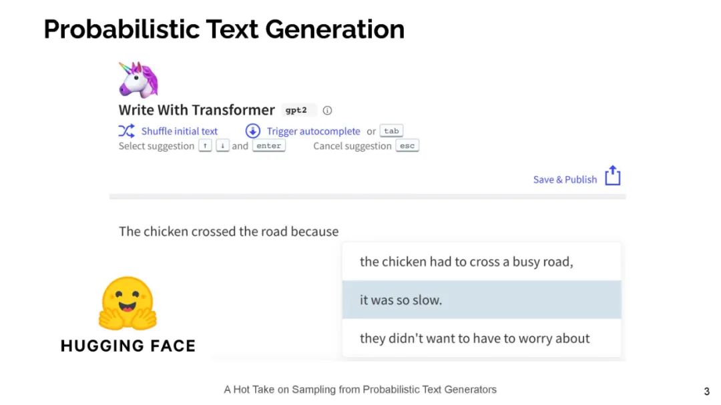The image size is (721, 405).
Task: Click the gpt2 model badge
Action: pyautogui.click(x=296, y=111)
